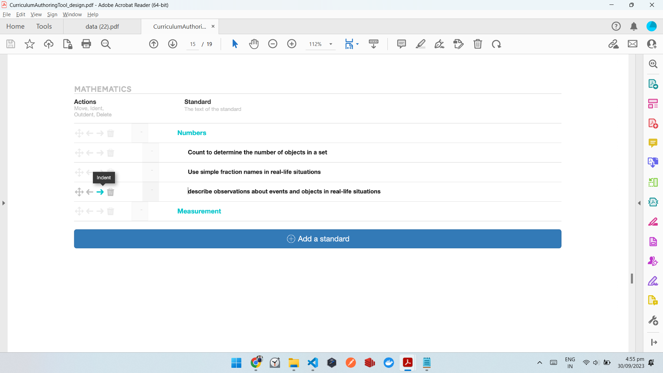Click the Zoom out minus icon
This screenshot has width=663, height=373.
tap(273, 44)
